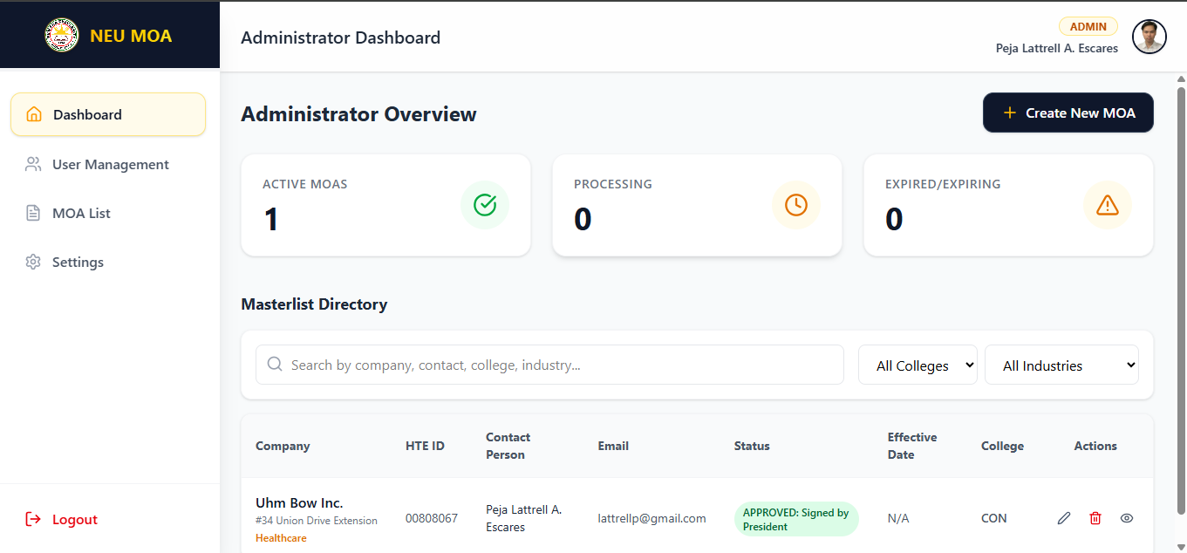Click the email lattrellp@gmail.com
1187x553 pixels.
651,518
